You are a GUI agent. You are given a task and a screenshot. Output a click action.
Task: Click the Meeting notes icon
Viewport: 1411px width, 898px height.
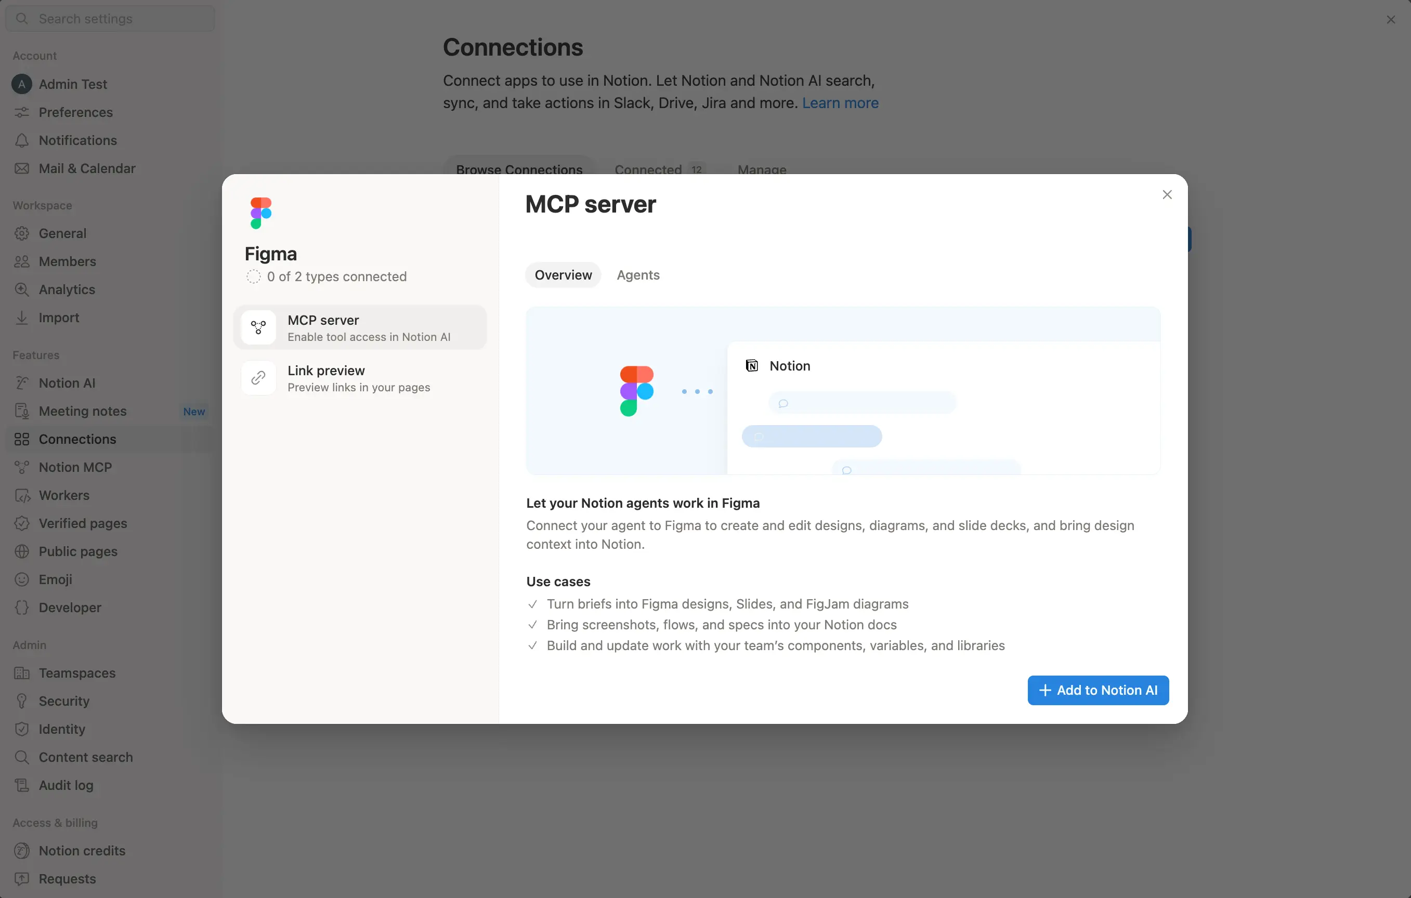pos(22,411)
